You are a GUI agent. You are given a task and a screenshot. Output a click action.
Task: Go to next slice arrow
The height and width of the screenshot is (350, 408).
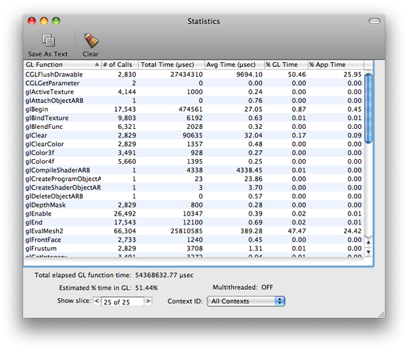[x=148, y=301]
